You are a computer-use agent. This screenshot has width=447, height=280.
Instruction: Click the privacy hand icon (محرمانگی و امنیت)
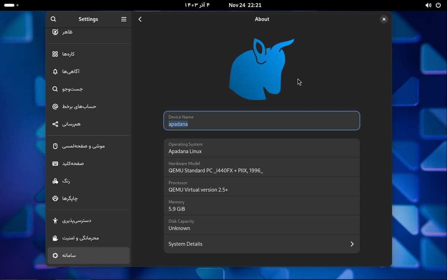pyautogui.click(x=55, y=238)
